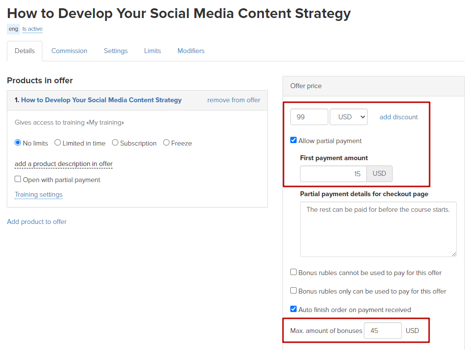Uncheck Allow partial payment
This screenshot has height=350, width=471.
(294, 140)
